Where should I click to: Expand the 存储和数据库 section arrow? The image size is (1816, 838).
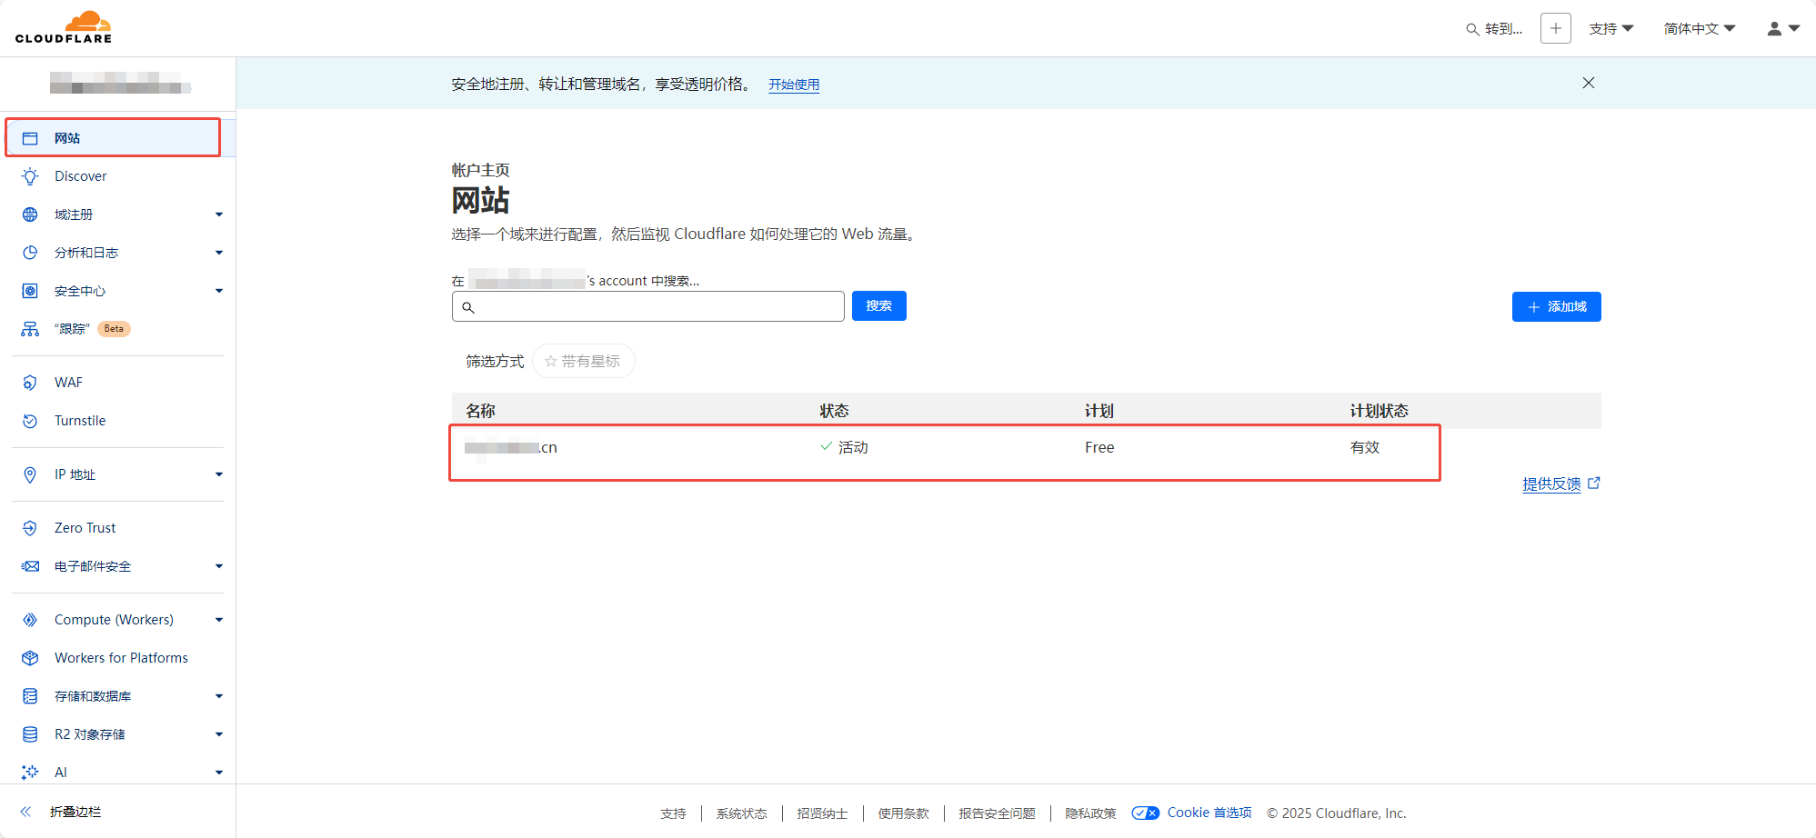(219, 696)
